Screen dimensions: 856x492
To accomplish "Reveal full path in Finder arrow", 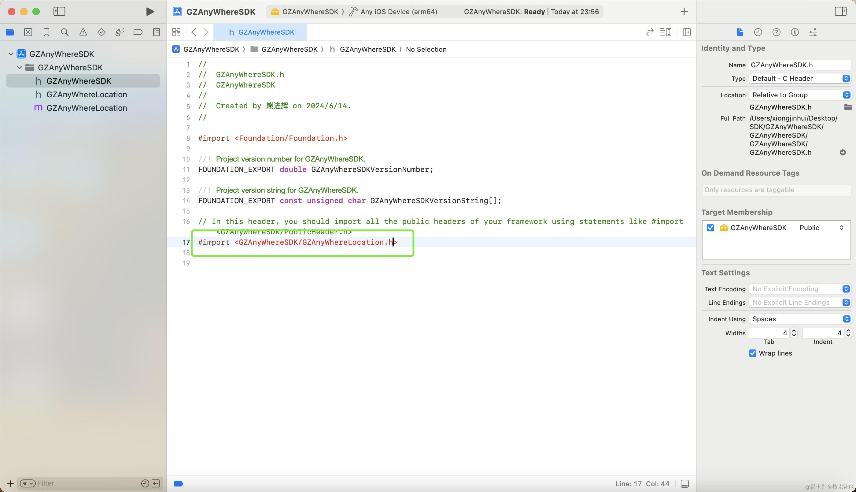I will (843, 153).
